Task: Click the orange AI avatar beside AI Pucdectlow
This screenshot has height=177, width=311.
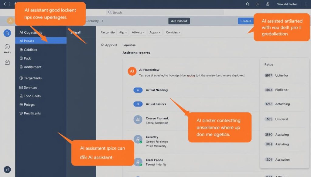Action: [132, 71]
